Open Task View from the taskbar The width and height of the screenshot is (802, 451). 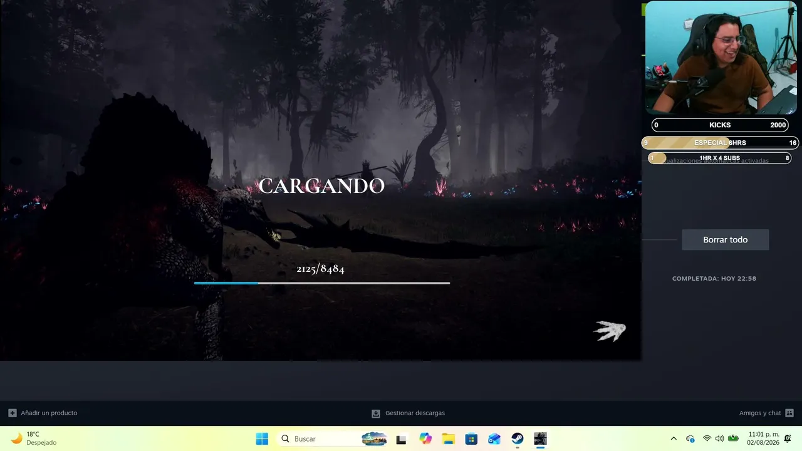402,439
